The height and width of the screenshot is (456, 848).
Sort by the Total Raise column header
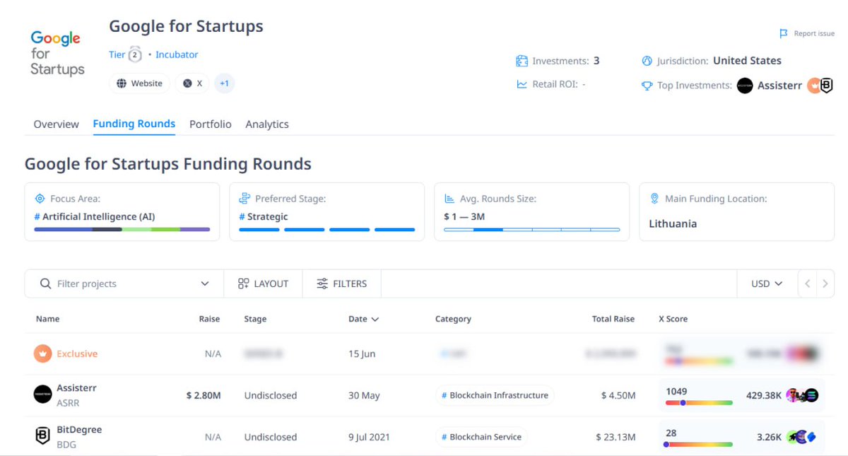[x=613, y=319]
